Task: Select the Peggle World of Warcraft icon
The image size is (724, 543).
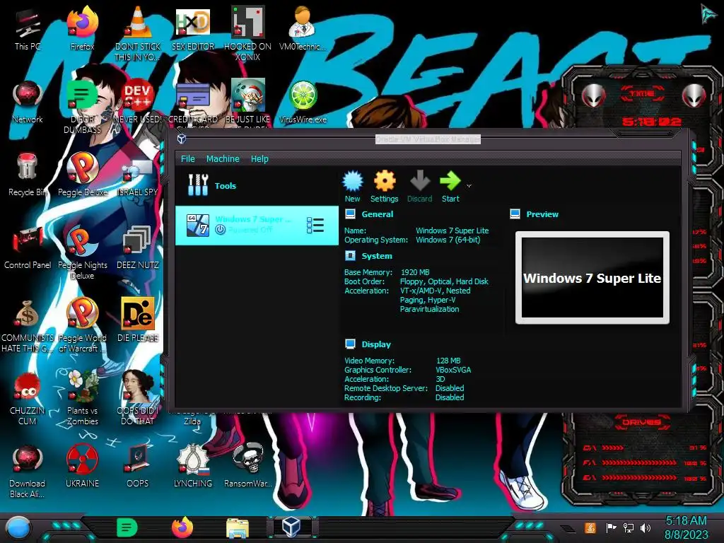Action: [x=82, y=314]
